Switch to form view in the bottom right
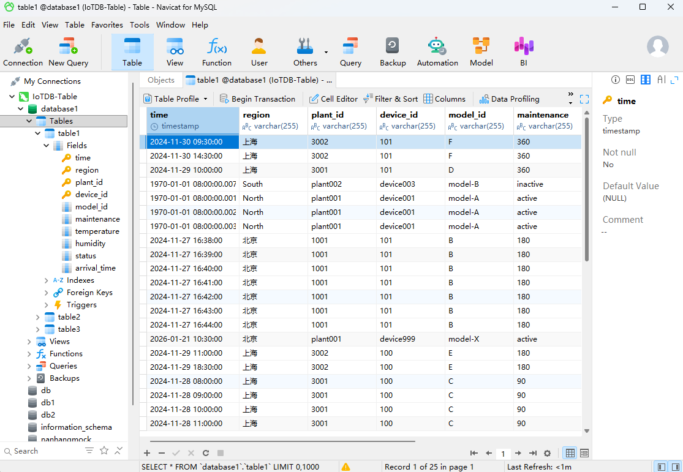The width and height of the screenshot is (683, 472). pos(584,453)
